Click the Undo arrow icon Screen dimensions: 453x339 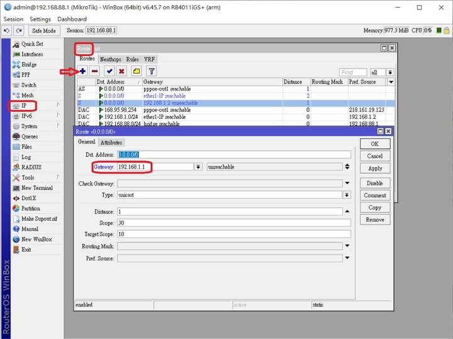[7, 30]
